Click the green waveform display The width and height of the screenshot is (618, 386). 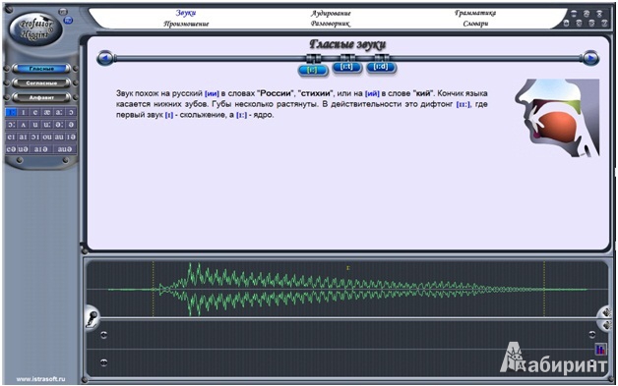coord(346,289)
